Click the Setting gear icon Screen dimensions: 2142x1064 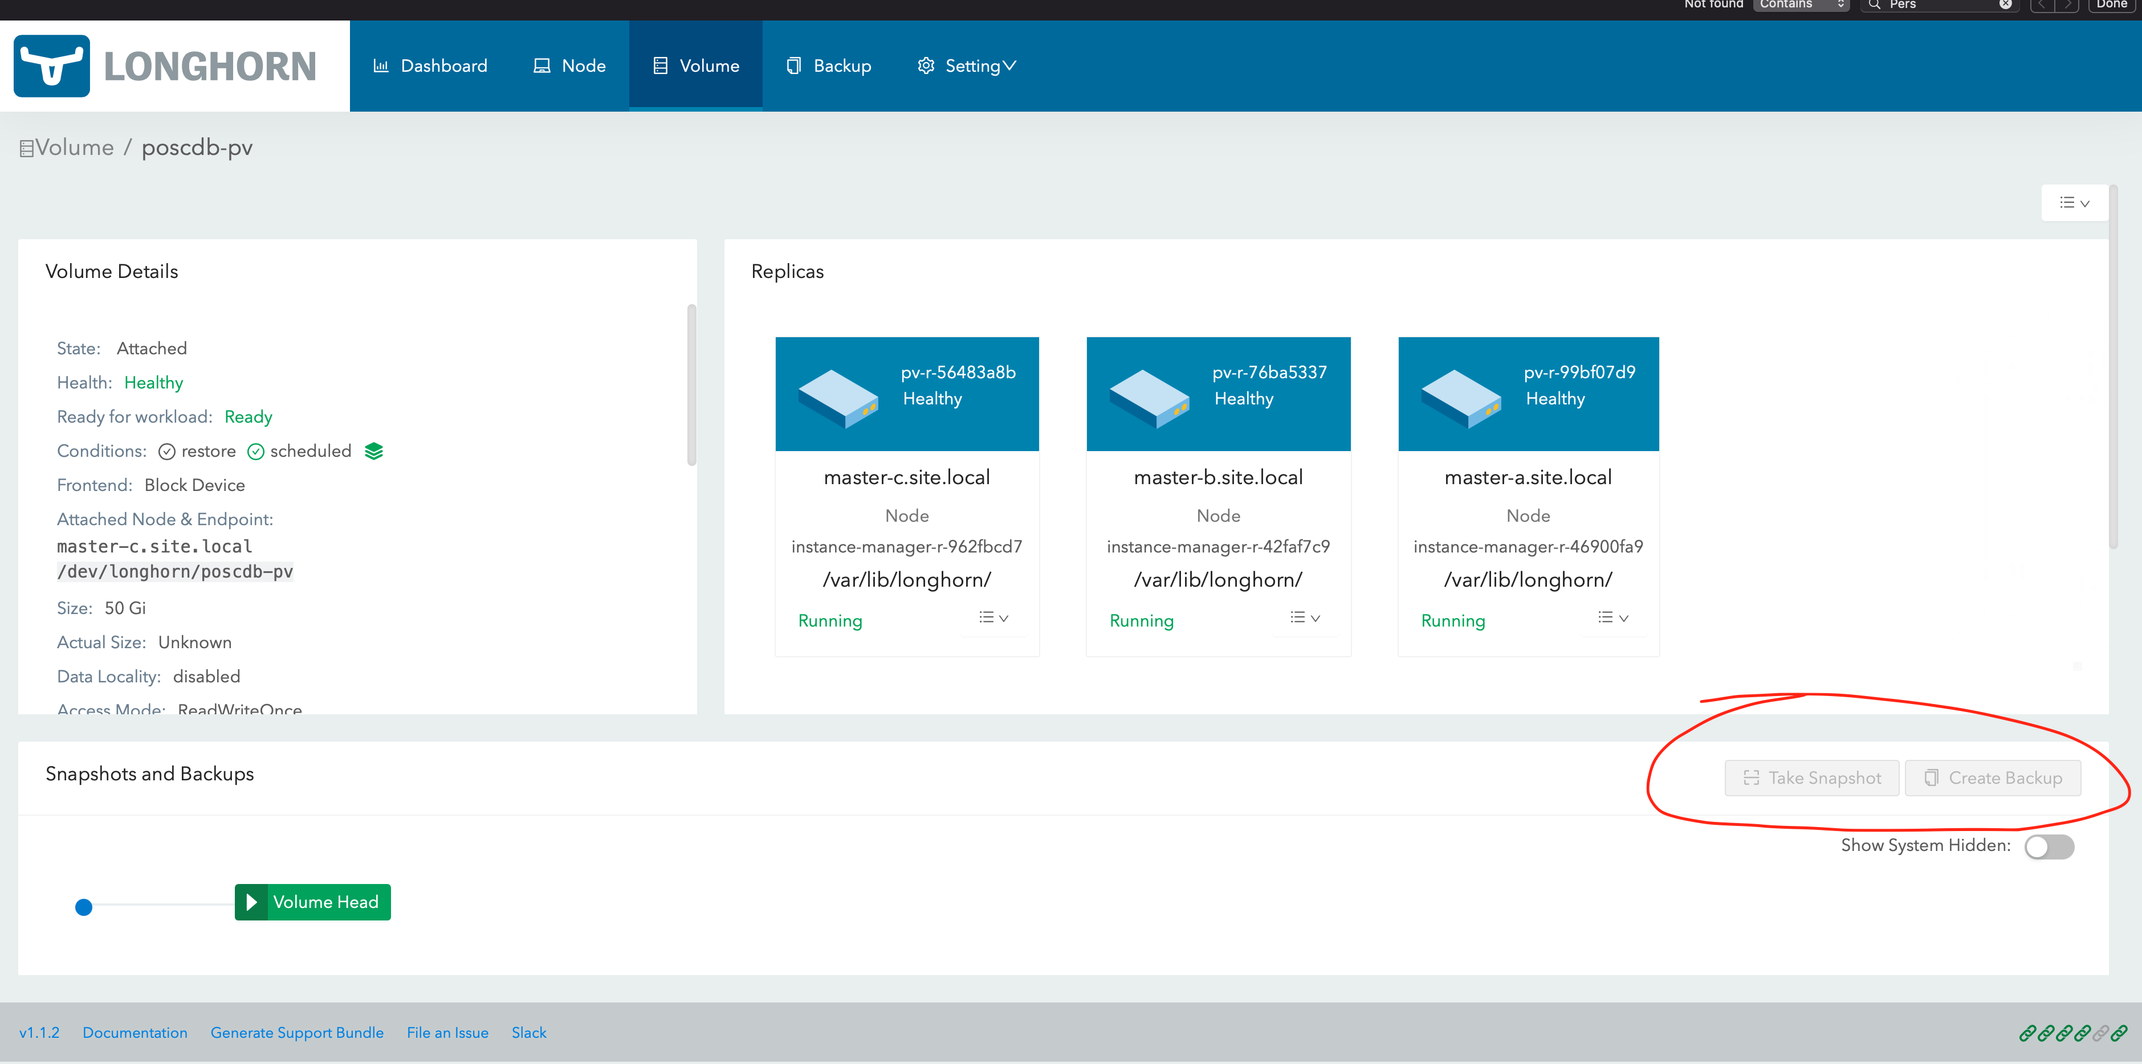pyautogui.click(x=926, y=66)
